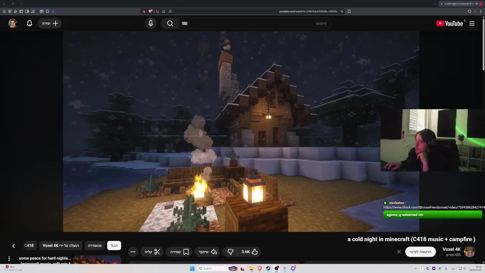This screenshot has width=485, height=273.
Task: Open the on-screen keyboard icon in search
Action: pos(185,24)
